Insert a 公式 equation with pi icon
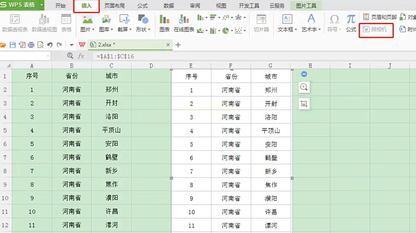Image resolution: width=416 pixels, height=233 pixels. pos(351,23)
